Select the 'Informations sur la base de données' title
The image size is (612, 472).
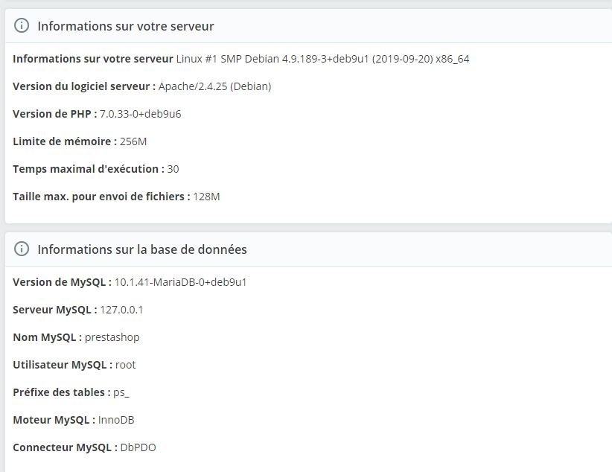[142, 249]
